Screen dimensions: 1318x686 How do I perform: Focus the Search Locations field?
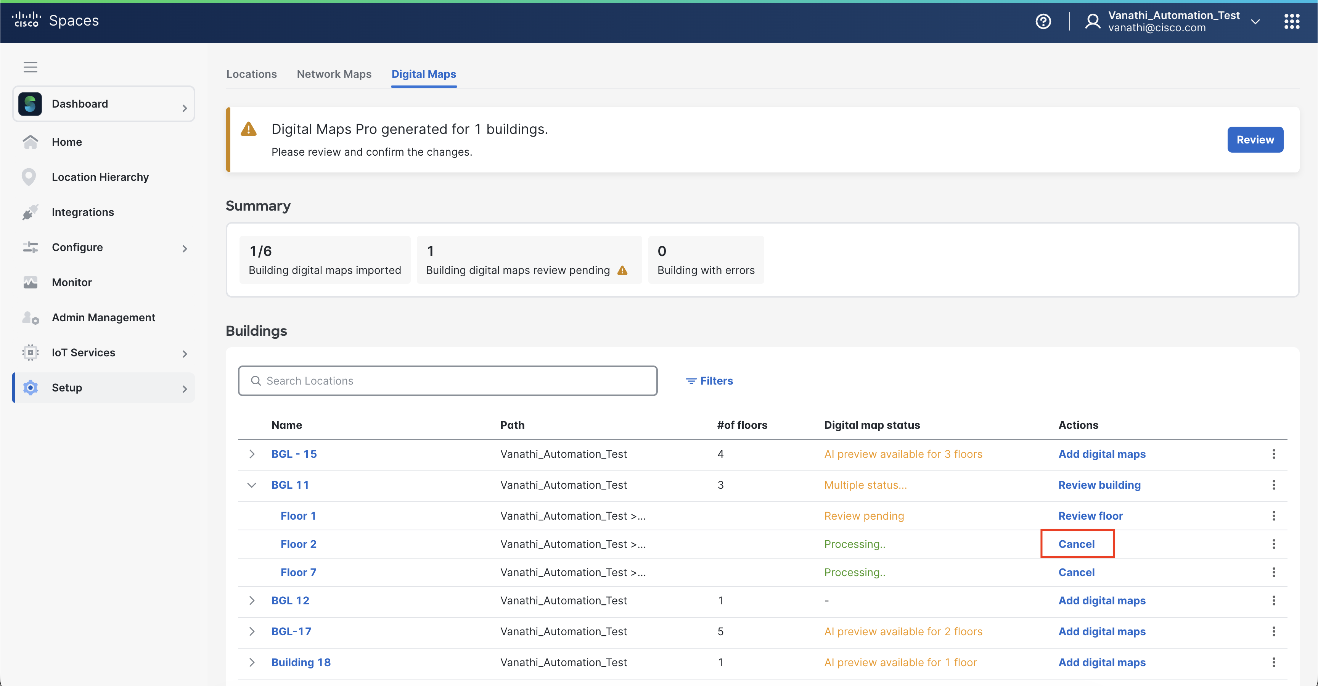pyautogui.click(x=448, y=381)
